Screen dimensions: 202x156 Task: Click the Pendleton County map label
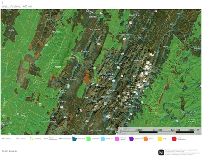click(x=107, y=76)
